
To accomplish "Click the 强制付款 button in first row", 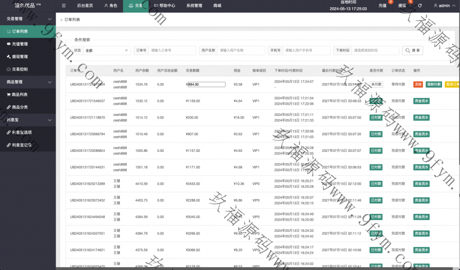I will click(433, 84).
